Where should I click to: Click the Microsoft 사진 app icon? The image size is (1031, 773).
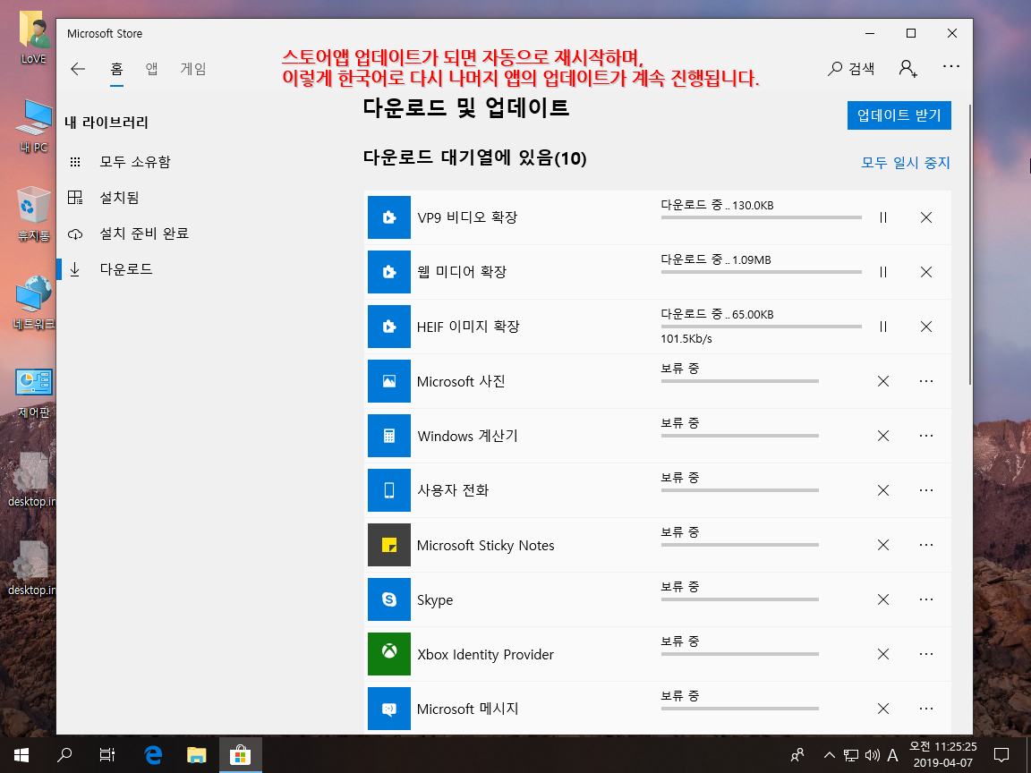tap(389, 380)
